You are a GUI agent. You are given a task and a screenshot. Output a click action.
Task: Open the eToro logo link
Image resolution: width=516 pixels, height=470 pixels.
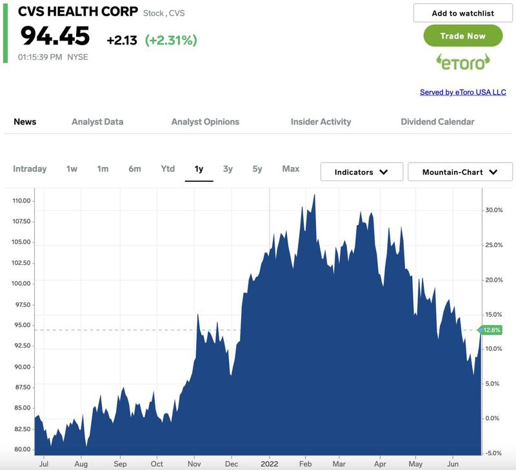(462, 62)
